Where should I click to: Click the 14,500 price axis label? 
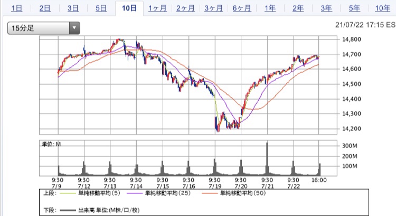352,84
